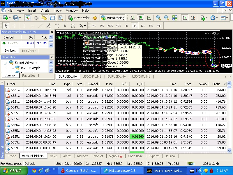233x175 pixels.
Task: Collapse the Expert Advisors tree node
Action: pos(6,63)
